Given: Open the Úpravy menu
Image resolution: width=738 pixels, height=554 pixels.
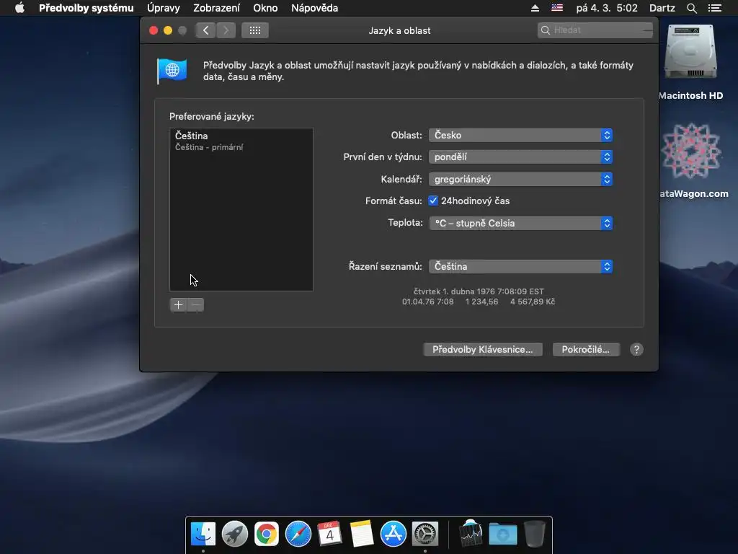Looking at the screenshot, I should [164, 8].
